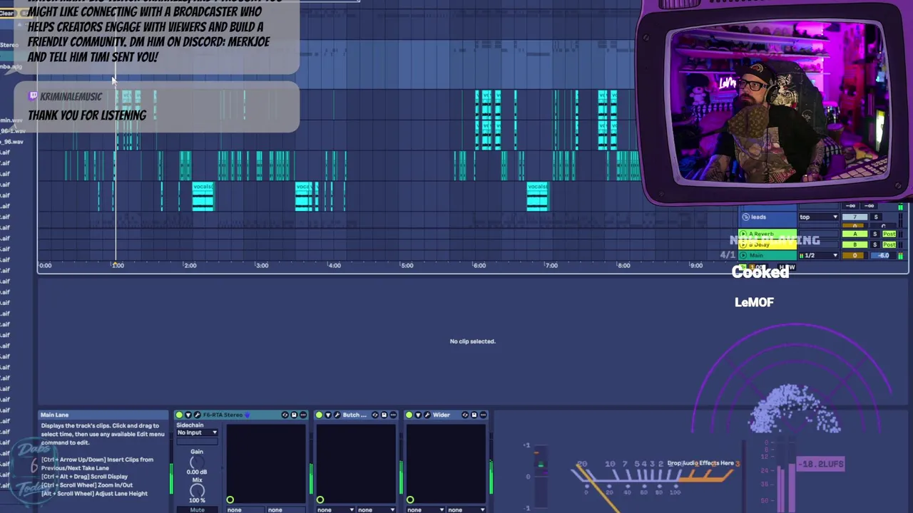
Task: Click the Mute button under the Mix knob
Action: coord(197,509)
